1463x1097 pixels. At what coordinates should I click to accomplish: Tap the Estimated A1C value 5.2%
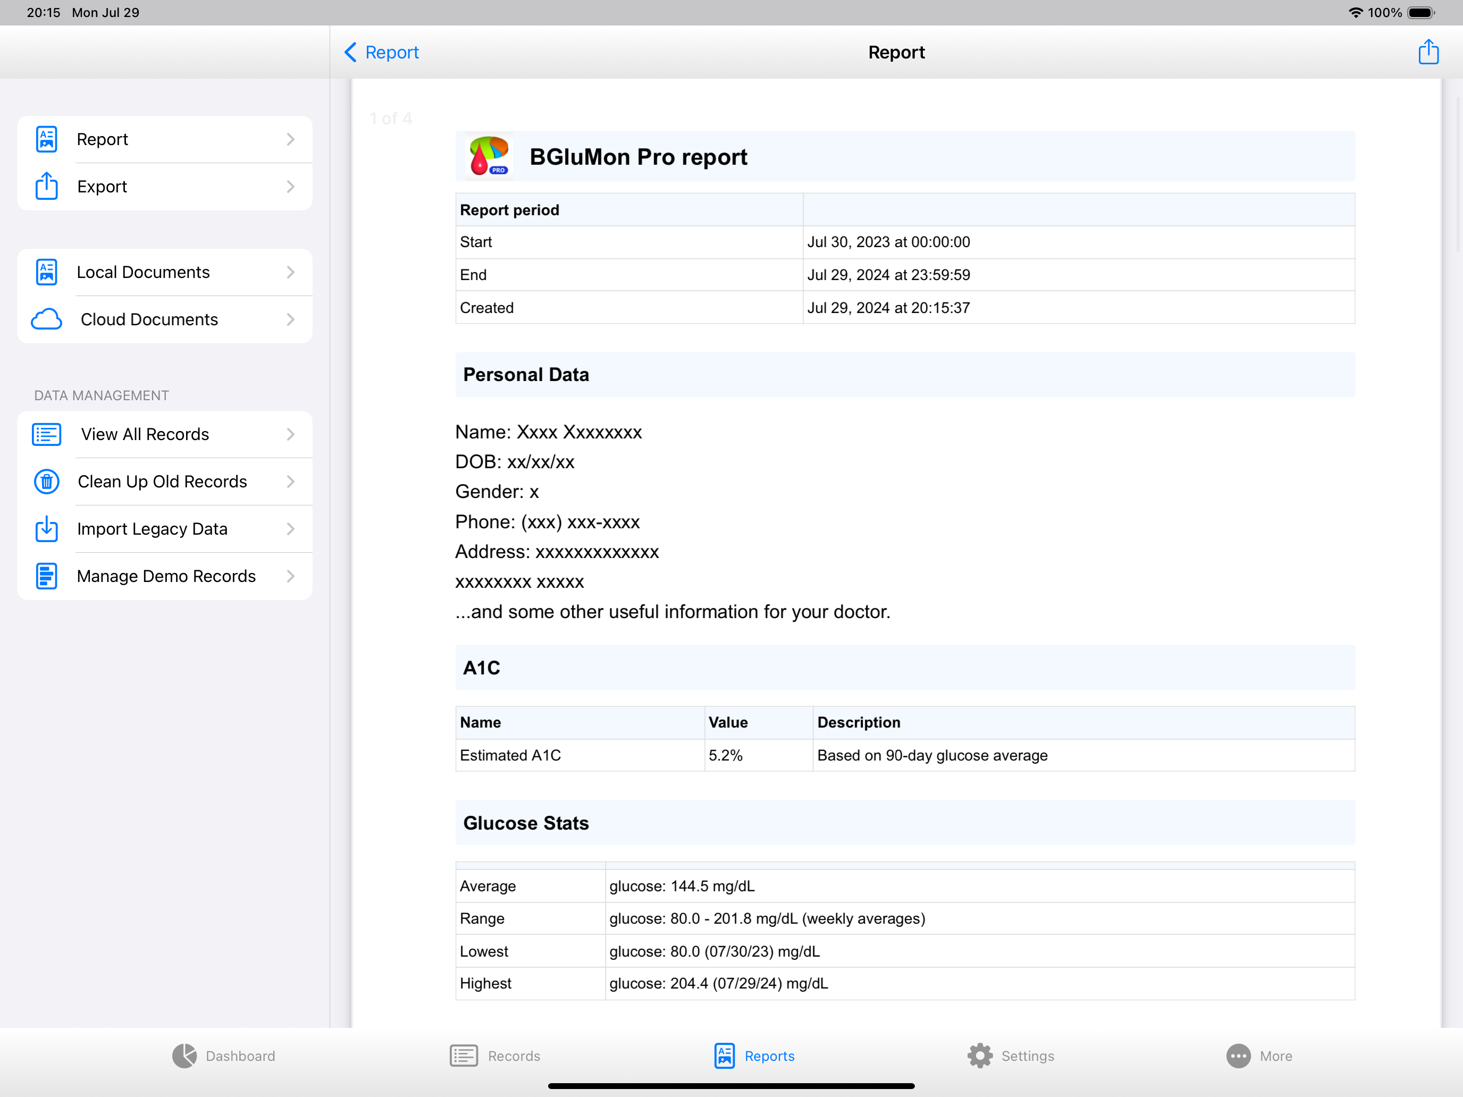[x=759, y=755]
